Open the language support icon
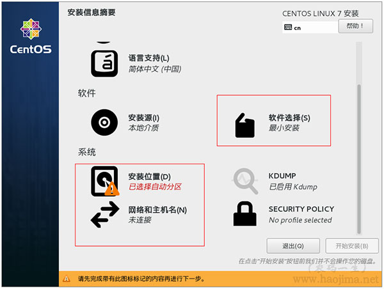The height and width of the screenshot is (289, 384). (x=104, y=64)
